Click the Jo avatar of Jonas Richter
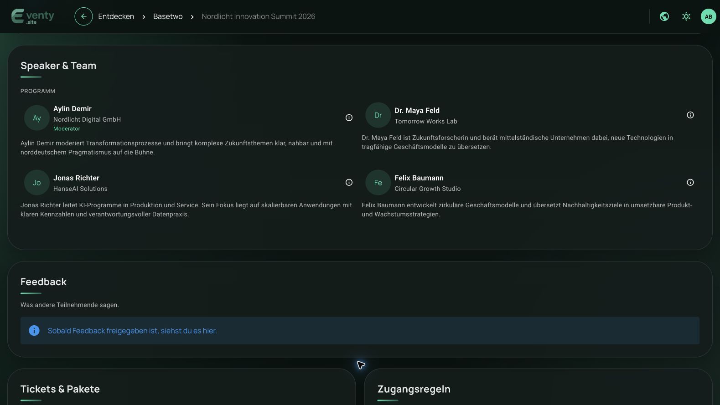Viewport: 720px width, 405px height. pos(37,183)
